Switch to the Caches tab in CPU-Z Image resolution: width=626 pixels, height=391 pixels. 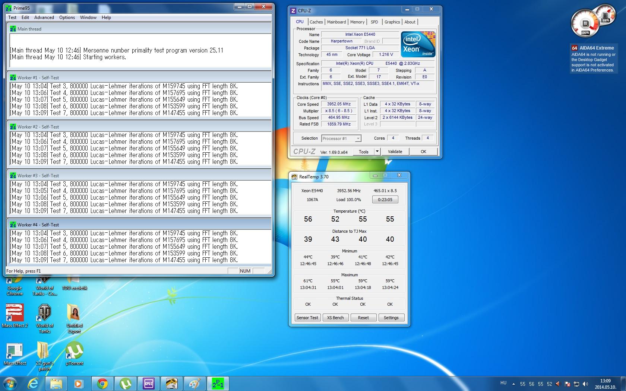click(316, 22)
